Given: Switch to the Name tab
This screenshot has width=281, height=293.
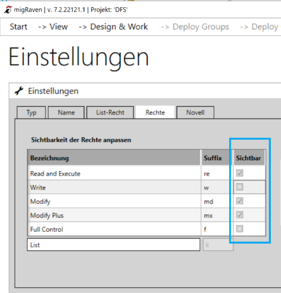Looking at the screenshot, I should coord(66,112).
